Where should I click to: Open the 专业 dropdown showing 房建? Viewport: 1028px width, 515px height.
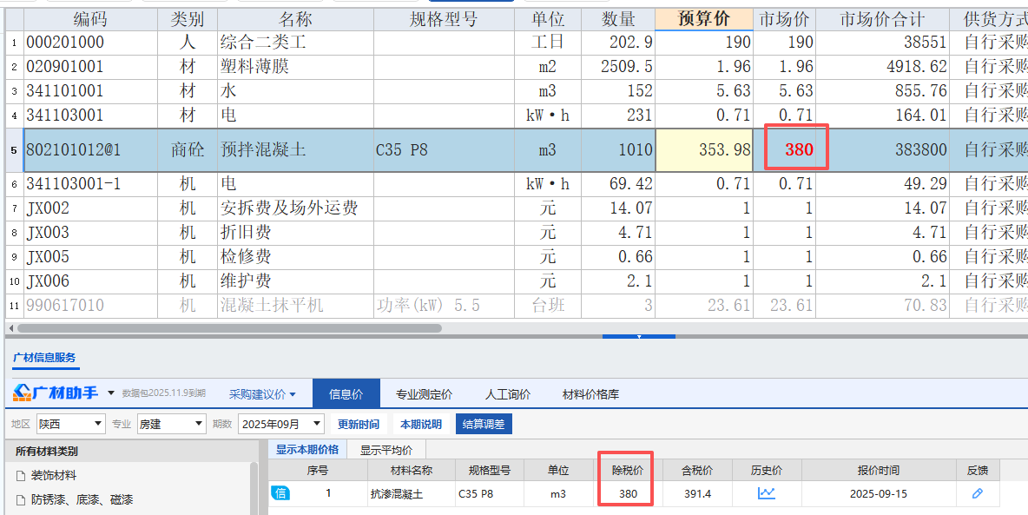[x=201, y=424]
